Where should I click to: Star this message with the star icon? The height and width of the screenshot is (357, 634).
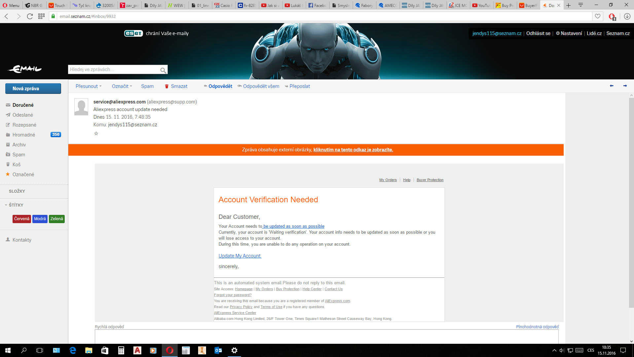coord(96,134)
